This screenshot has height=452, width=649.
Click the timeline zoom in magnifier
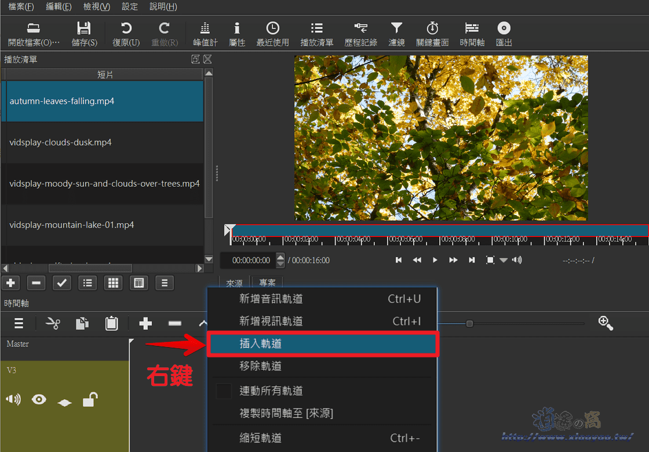click(x=606, y=323)
